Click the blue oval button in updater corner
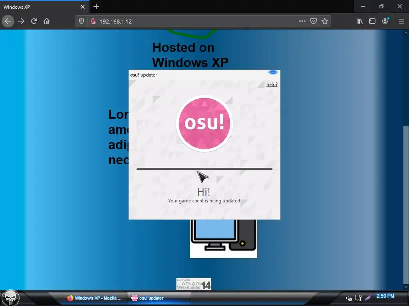The height and width of the screenshot is (306, 409). (273, 72)
